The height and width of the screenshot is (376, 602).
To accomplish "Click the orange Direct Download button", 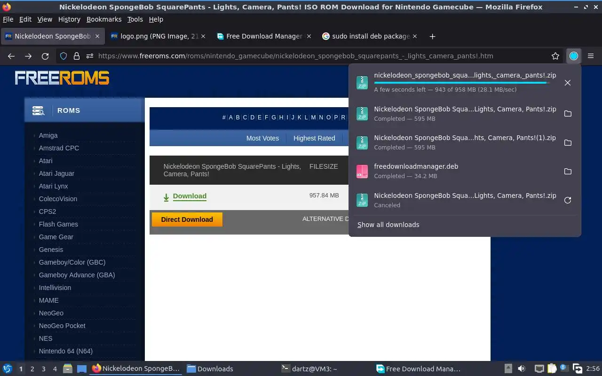I will 187,219.
